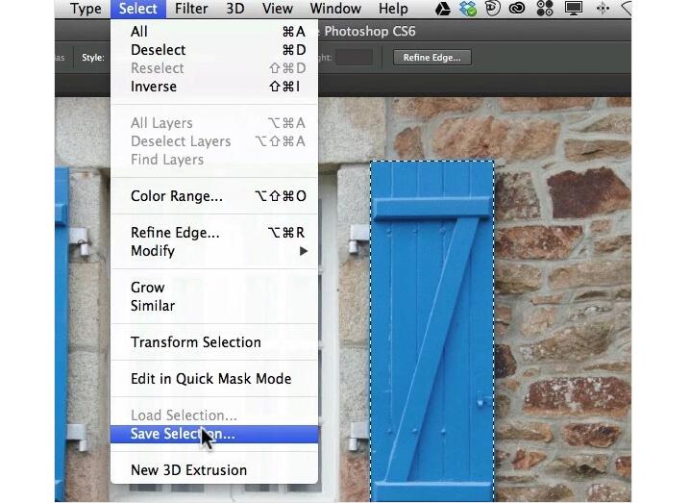The width and height of the screenshot is (690, 503).
Task: Click the display monitor menu bar icon
Action: 574,9
